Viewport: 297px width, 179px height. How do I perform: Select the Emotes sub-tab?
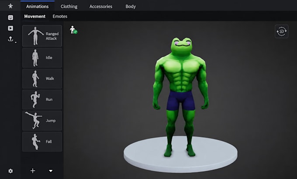(60, 17)
